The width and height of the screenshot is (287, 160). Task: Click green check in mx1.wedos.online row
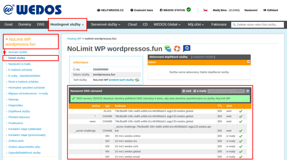pyautogui.click(x=241, y=136)
